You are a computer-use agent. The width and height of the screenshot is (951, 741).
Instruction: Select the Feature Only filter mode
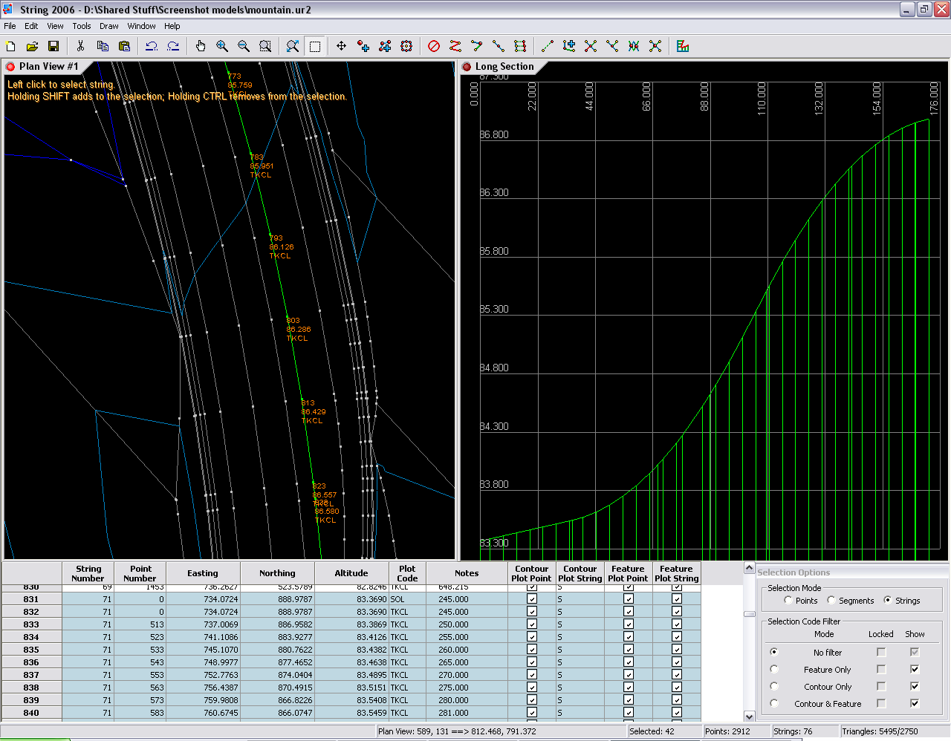774,669
